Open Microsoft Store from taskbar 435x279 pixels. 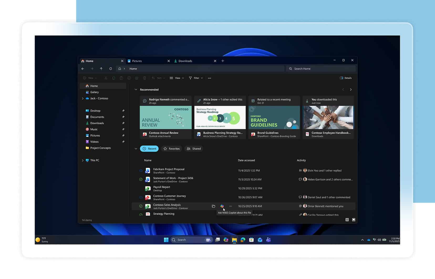point(251,240)
